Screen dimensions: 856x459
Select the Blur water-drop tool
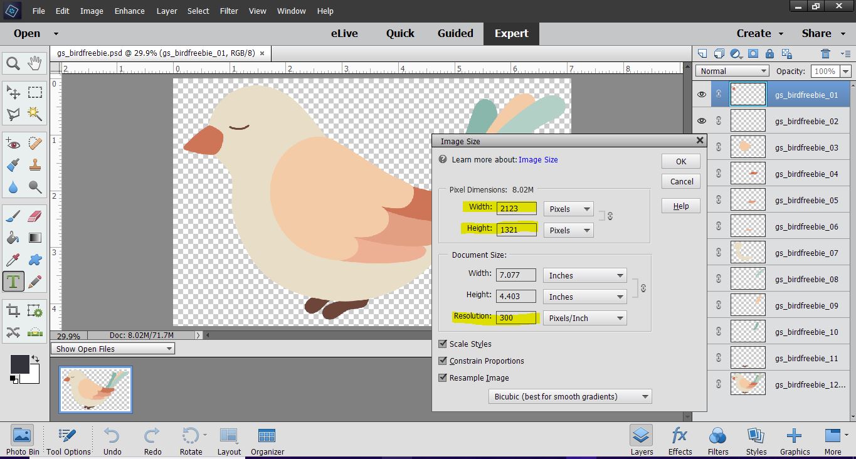point(13,187)
